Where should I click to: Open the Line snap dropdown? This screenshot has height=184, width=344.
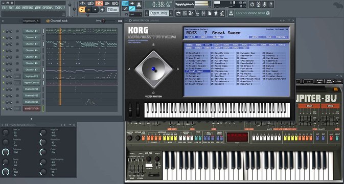[135, 14]
